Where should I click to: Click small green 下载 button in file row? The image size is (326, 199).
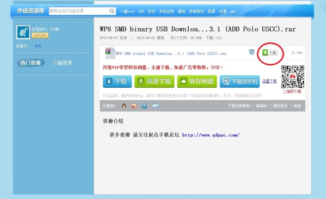click(270, 53)
